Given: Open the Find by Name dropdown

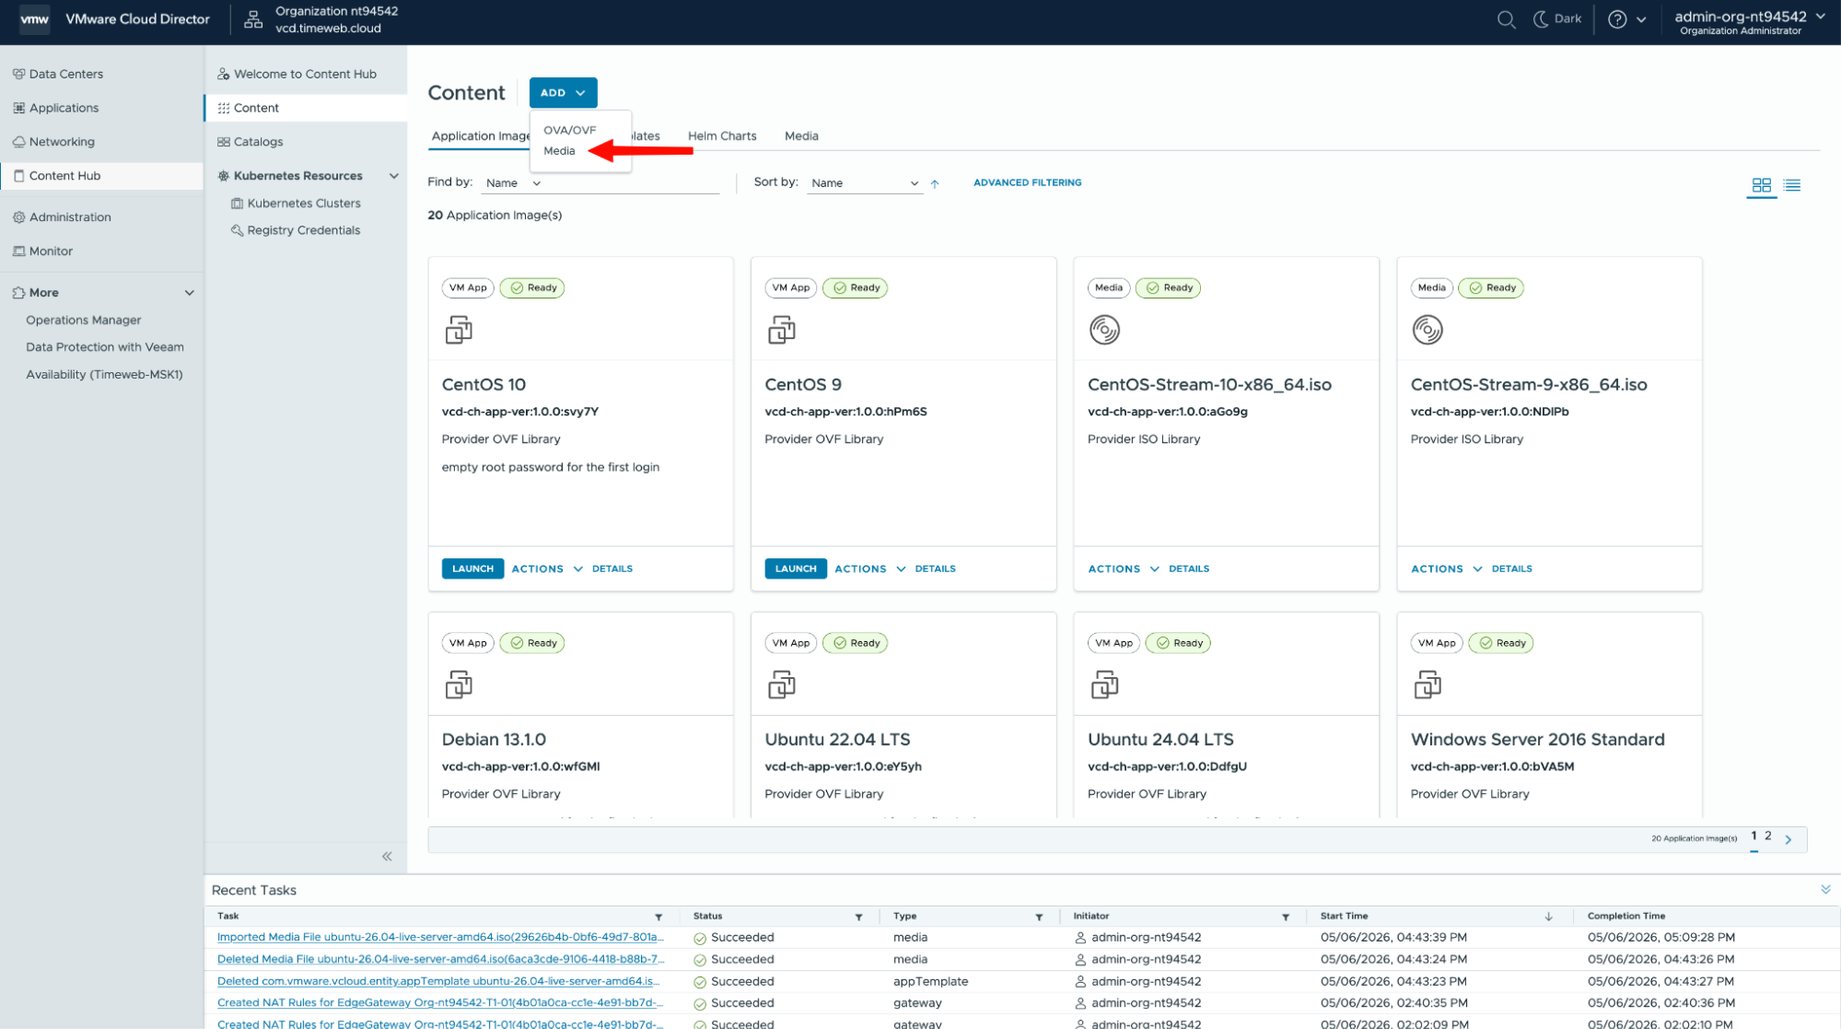Looking at the screenshot, I should tap(513, 183).
